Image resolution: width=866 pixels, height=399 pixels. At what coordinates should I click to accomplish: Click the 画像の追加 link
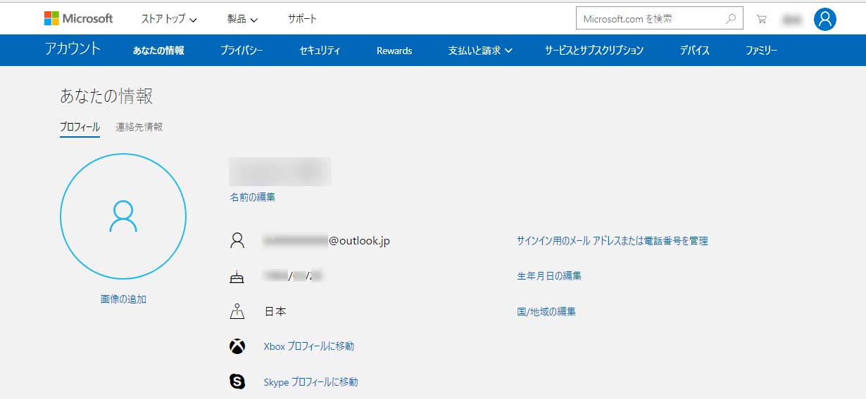click(123, 299)
